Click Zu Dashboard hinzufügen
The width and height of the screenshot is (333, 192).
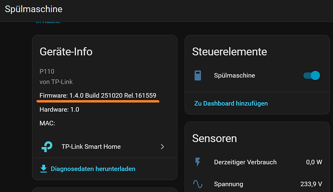coord(231,103)
